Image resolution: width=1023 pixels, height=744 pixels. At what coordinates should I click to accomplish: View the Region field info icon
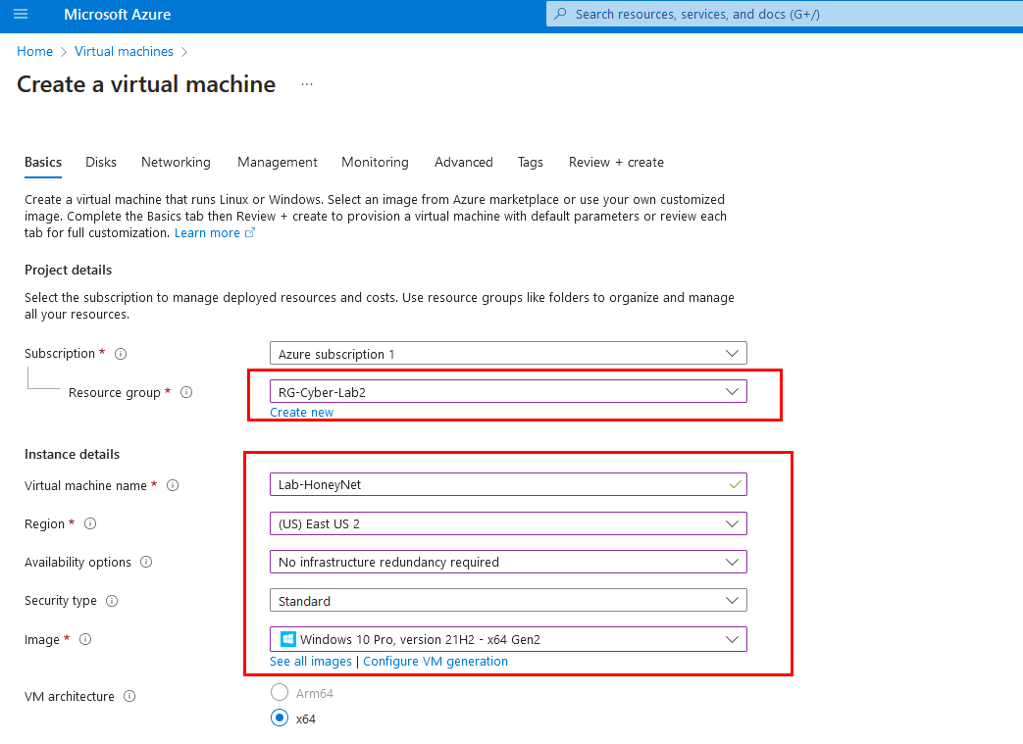pos(90,523)
